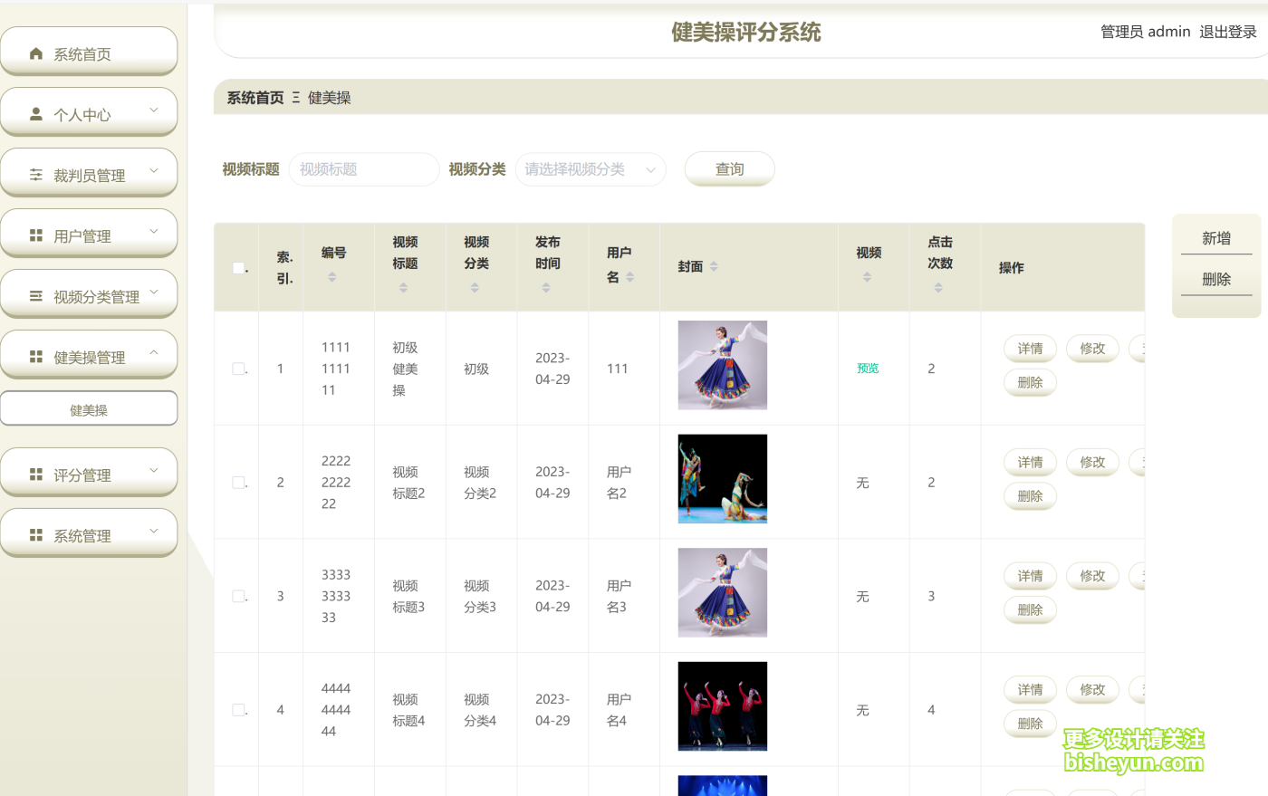Check the row 3 checkbox for 视频标题3
Image resolution: width=1268 pixels, height=796 pixels.
tap(238, 596)
